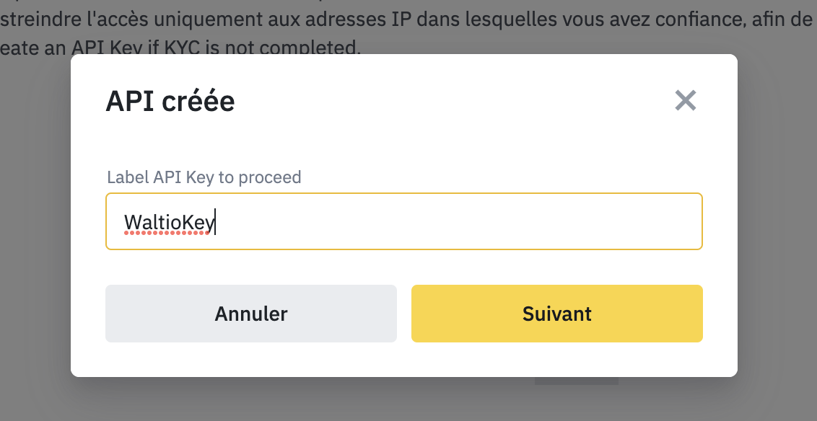Click the dimmed IP address restriction text

coord(404,18)
